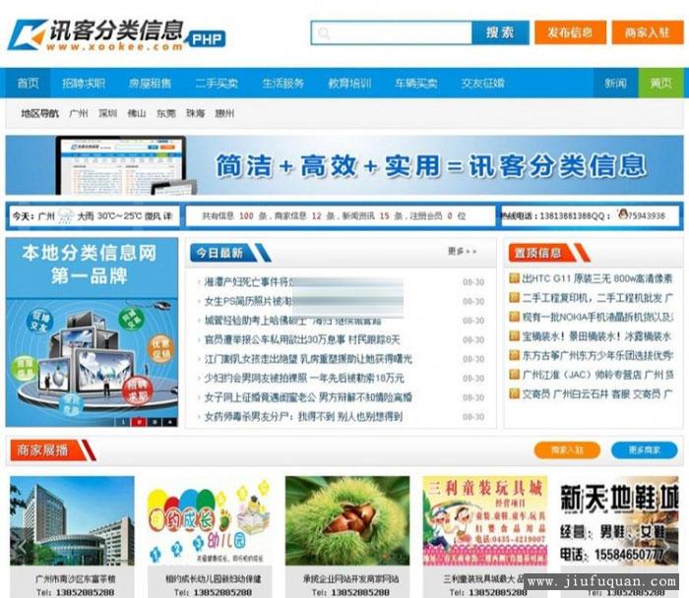Open news 城管经验助考上哈佛硕士 article

point(292,321)
